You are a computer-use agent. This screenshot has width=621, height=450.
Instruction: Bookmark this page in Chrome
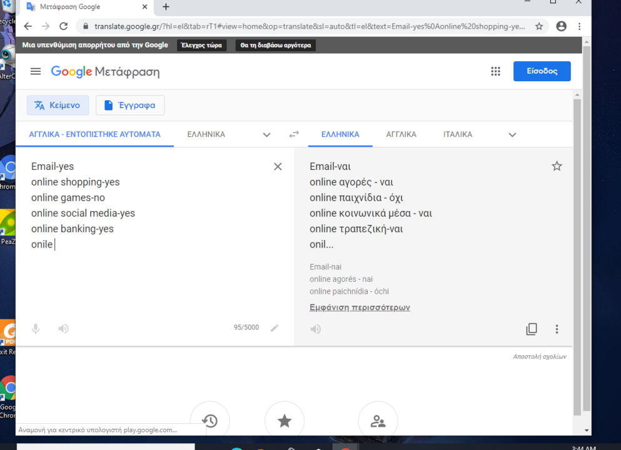pos(539,26)
